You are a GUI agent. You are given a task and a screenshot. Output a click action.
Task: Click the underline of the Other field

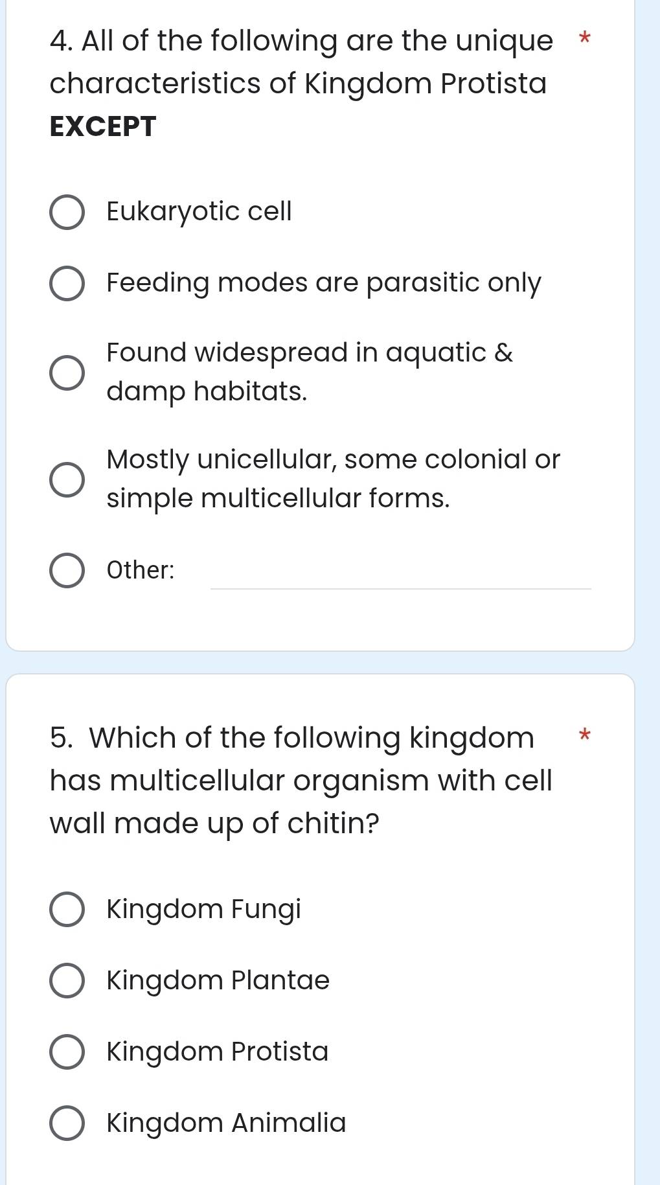(x=402, y=588)
